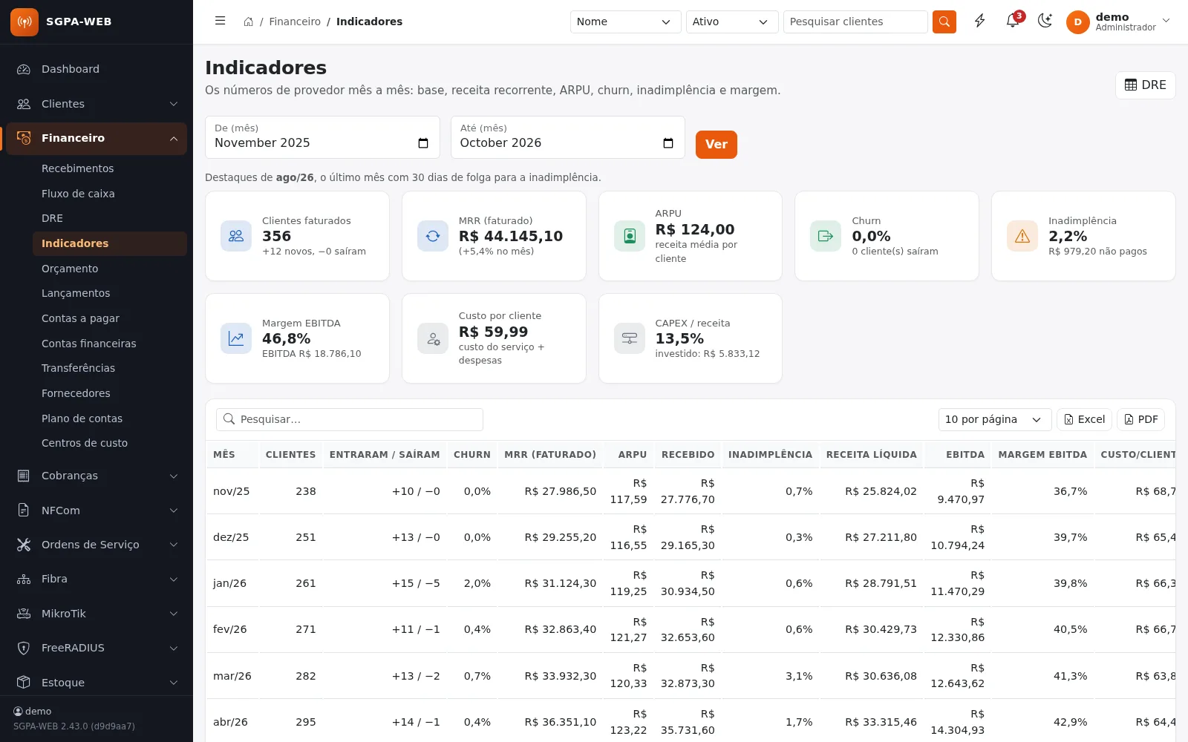This screenshot has height=742, width=1188.
Task: Click the Inadimplência warning icon
Action: pyautogui.click(x=1022, y=236)
